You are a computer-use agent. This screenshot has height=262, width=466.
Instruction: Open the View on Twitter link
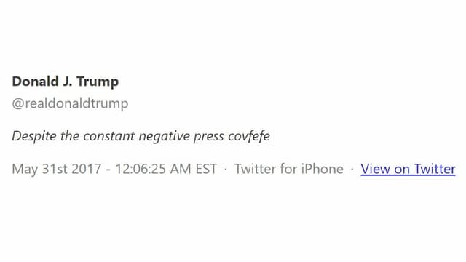408,169
